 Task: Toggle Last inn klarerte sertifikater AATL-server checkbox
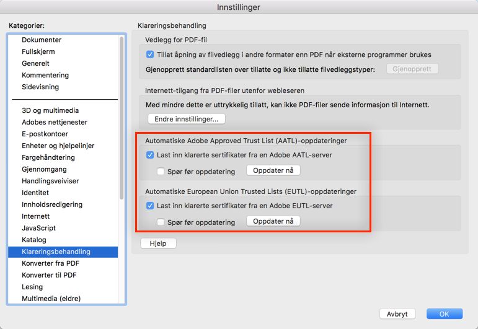pos(150,155)
